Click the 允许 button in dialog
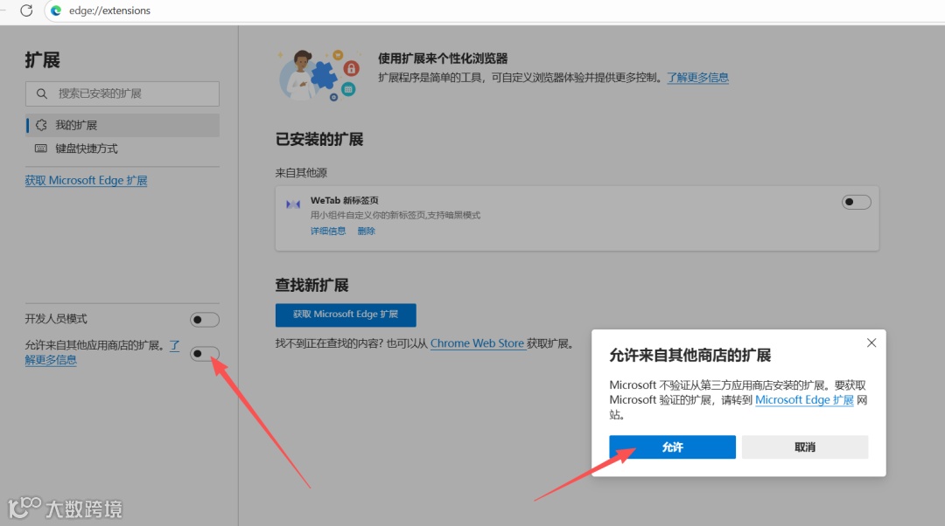This screenshot has height=526, width=945. (673, 447)
